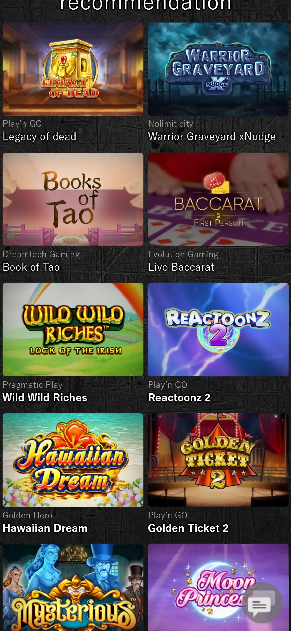Click the 'Dreamtech Gaming' provider label
This screenshot has height=631, width=291.
coord(41,254)
